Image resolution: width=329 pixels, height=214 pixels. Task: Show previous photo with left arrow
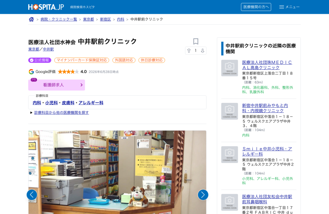[x=32, y=195]
